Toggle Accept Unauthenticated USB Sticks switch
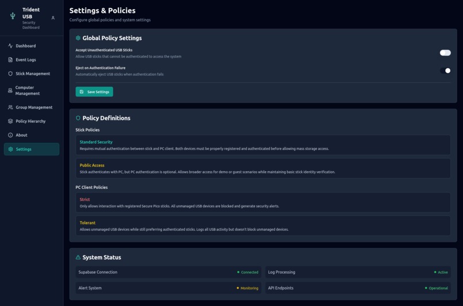 point(445,53)
